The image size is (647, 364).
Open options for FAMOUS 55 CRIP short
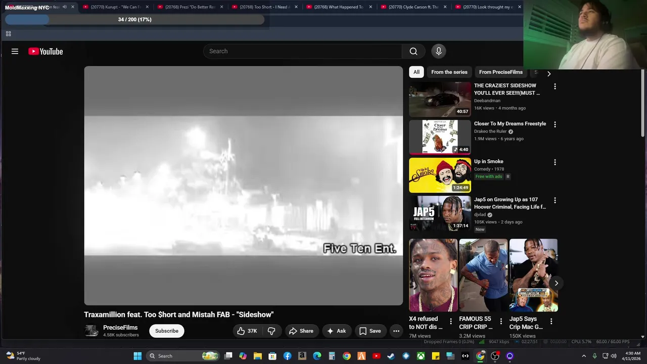pos(501,322)
